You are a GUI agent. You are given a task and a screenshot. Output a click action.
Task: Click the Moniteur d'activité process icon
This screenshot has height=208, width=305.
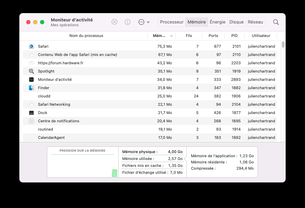(31, 79)
